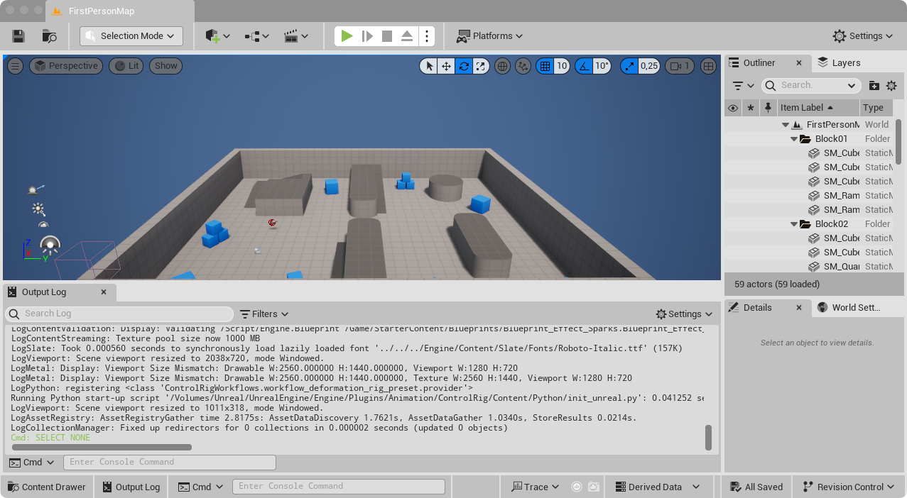This screenshot has width=907, height=498.
Task: Switch to the World Settings tab
Action: (849, 307)
